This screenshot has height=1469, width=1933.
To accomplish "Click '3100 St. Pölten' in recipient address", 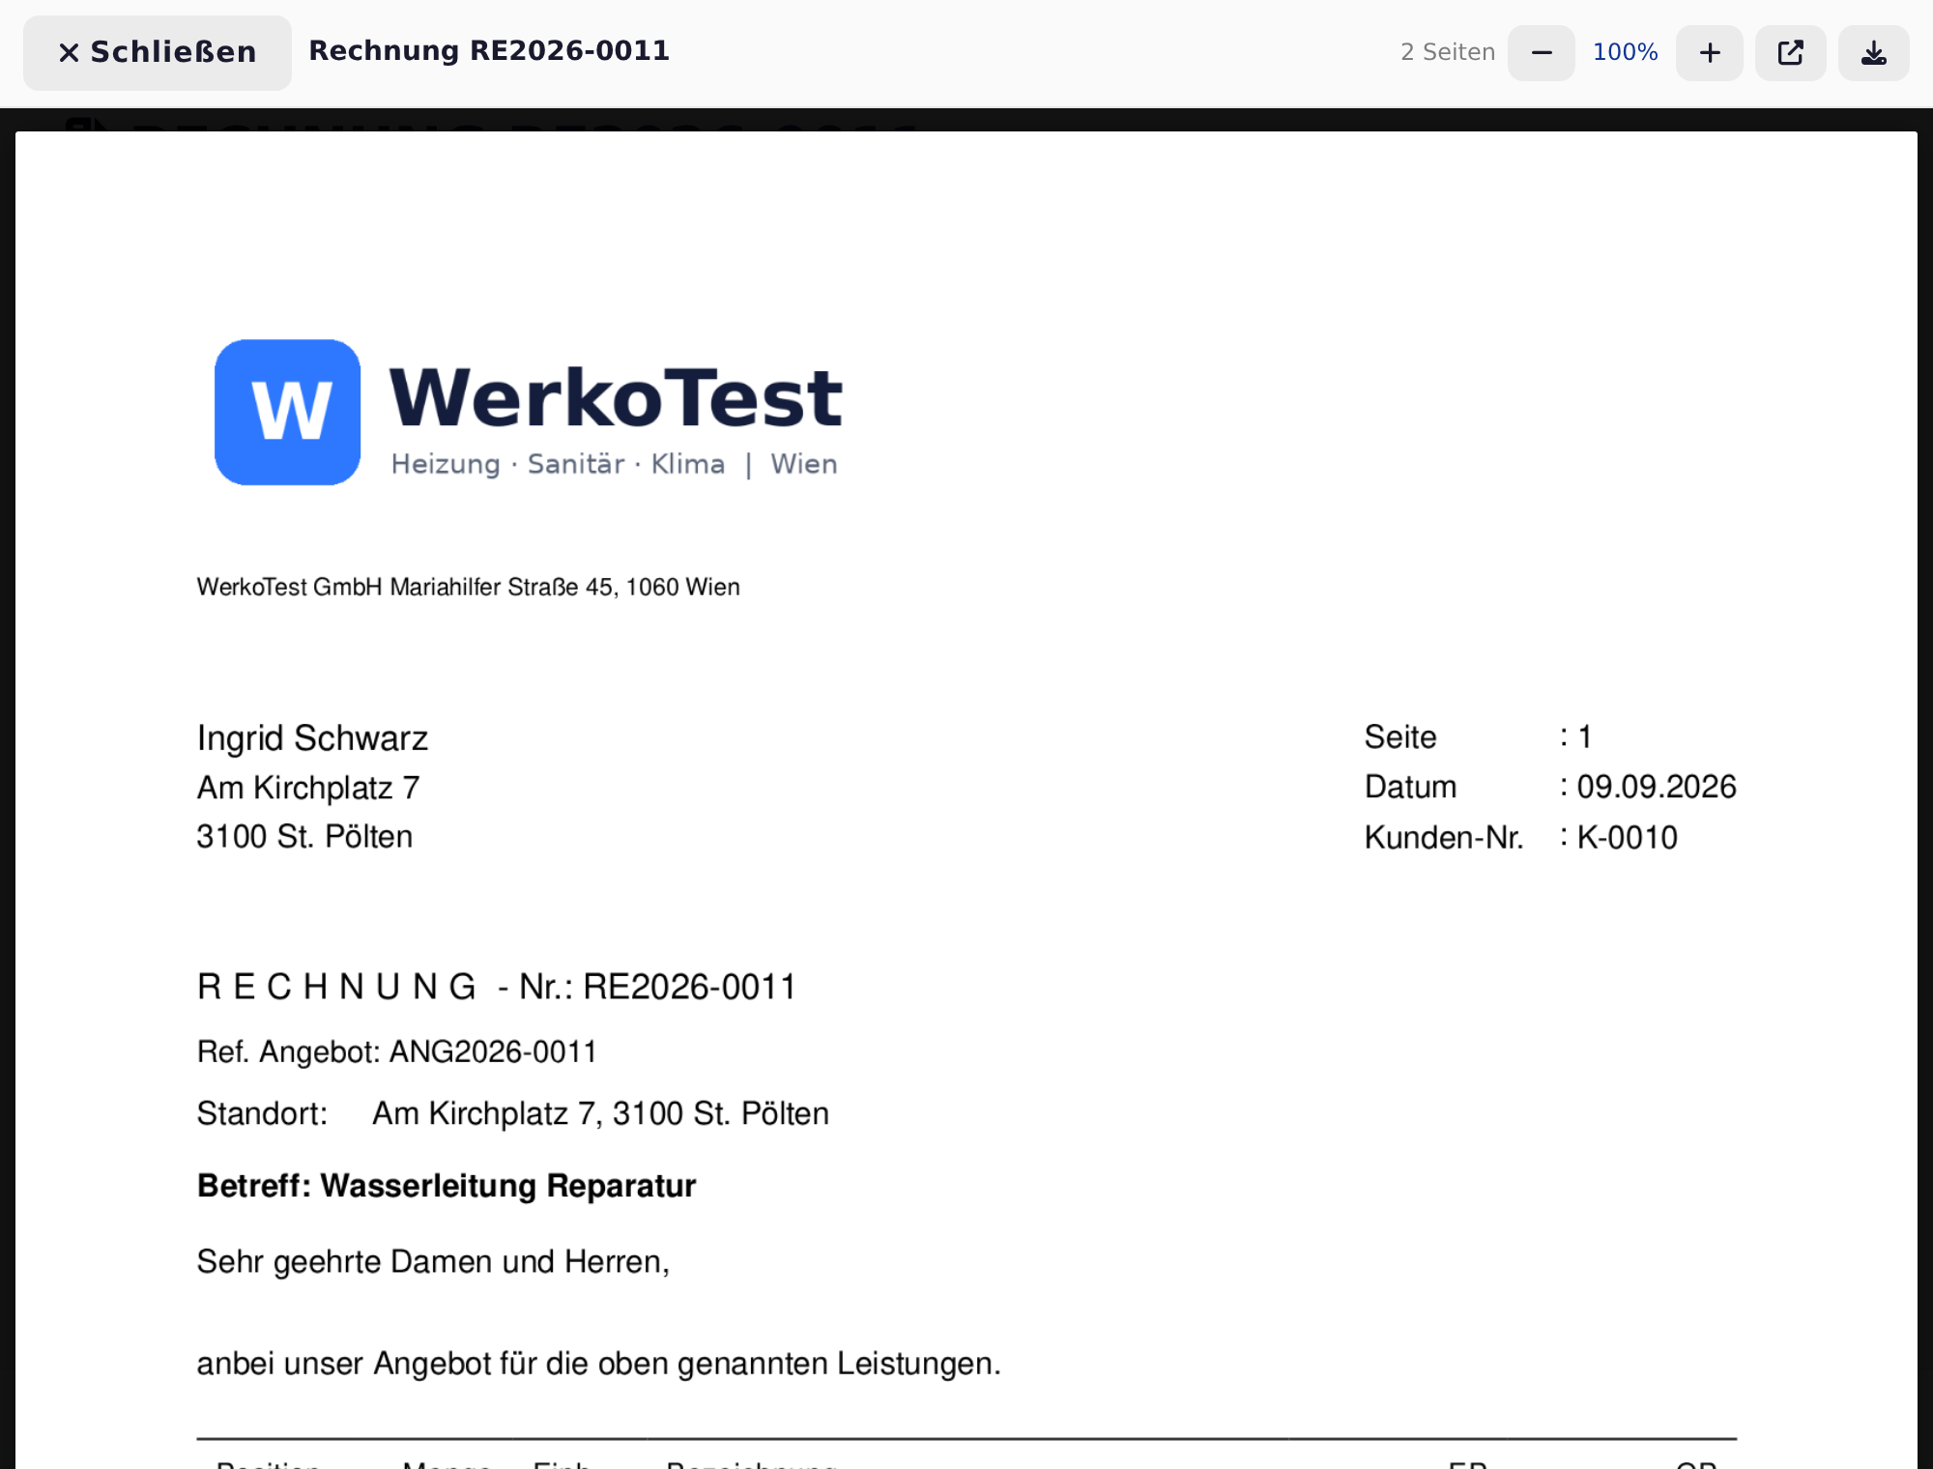I will [304, 837].
